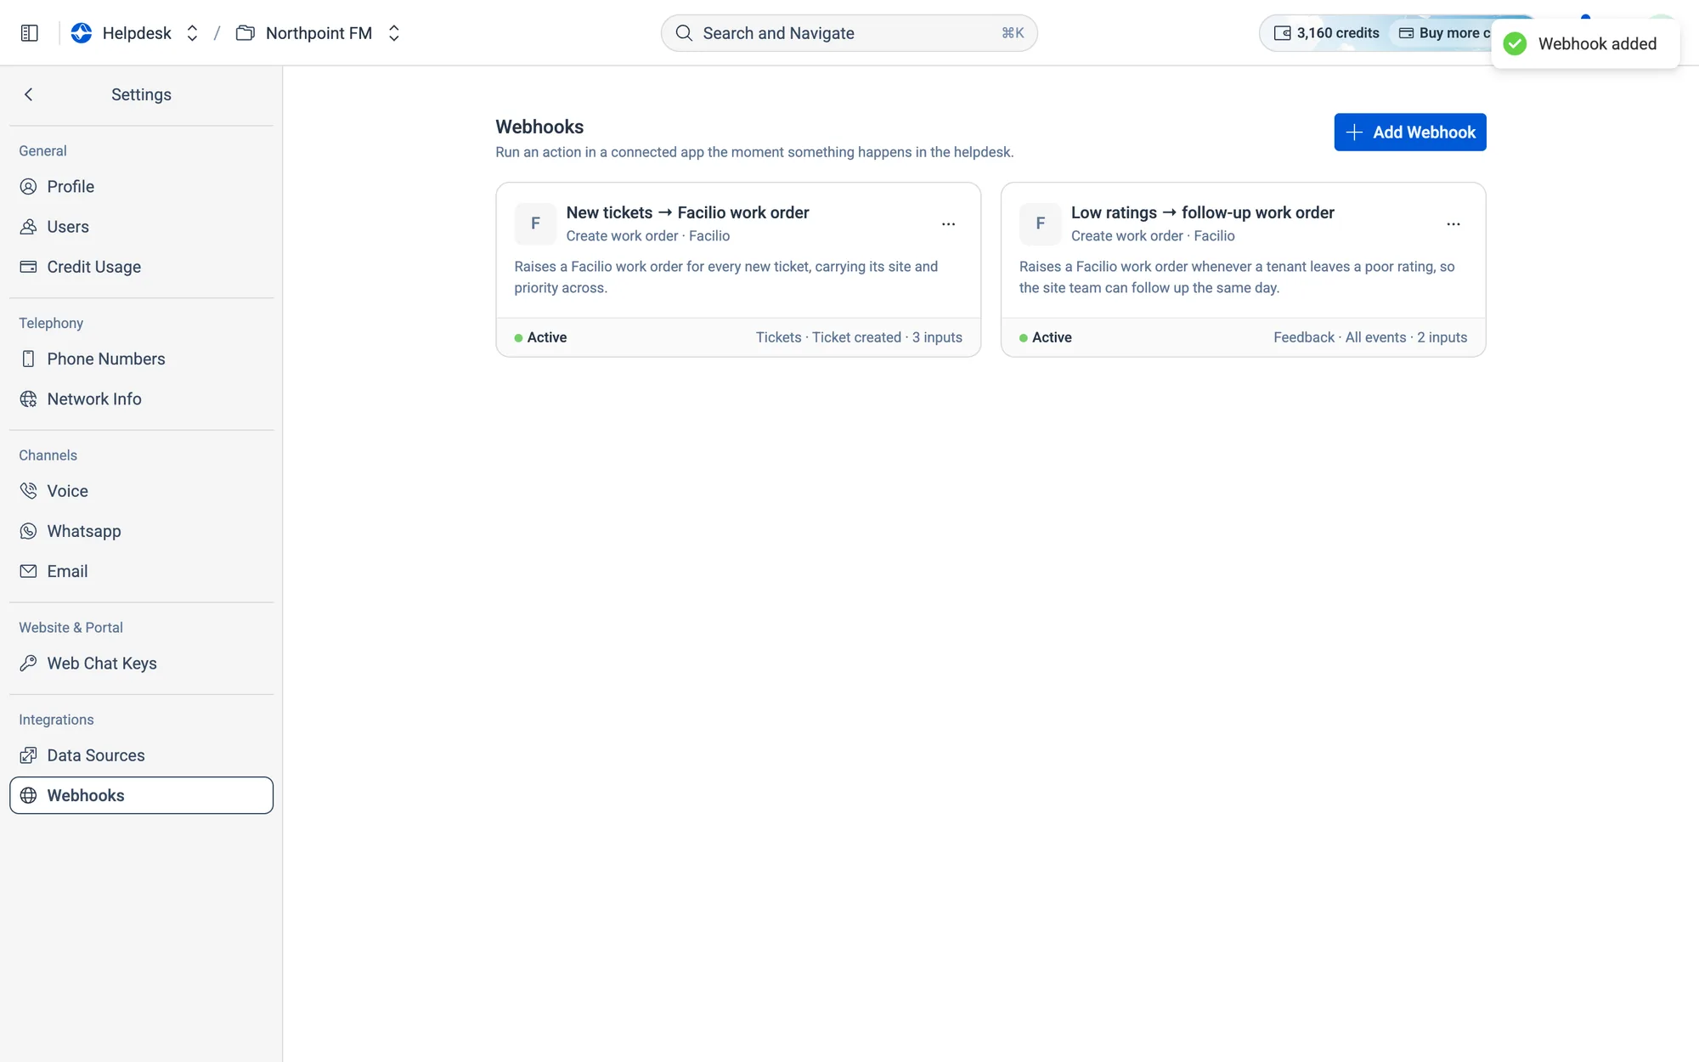The image size is (1699, 1062).
Task: Click Active status on Low ratings card
Action: (x=1046, y=337)
